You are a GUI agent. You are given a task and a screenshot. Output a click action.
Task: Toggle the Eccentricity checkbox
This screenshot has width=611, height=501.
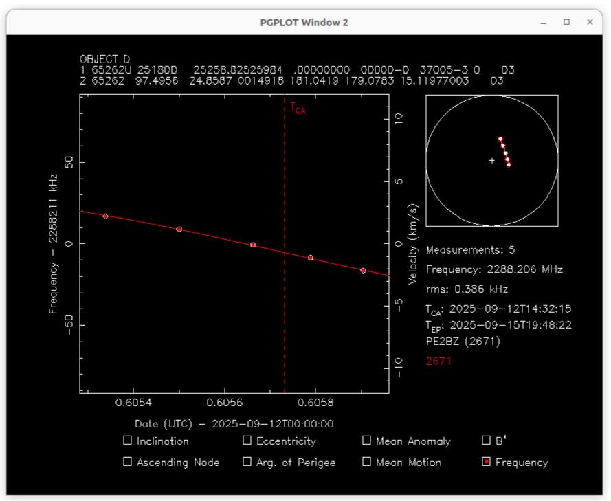pyautogui.click(x=247, y=441)
